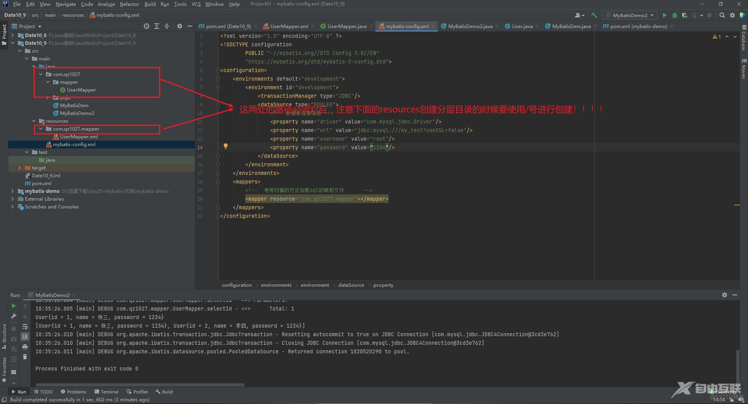
Task: Go to previous highlighted error arrow
Action: tap(727, 37)
